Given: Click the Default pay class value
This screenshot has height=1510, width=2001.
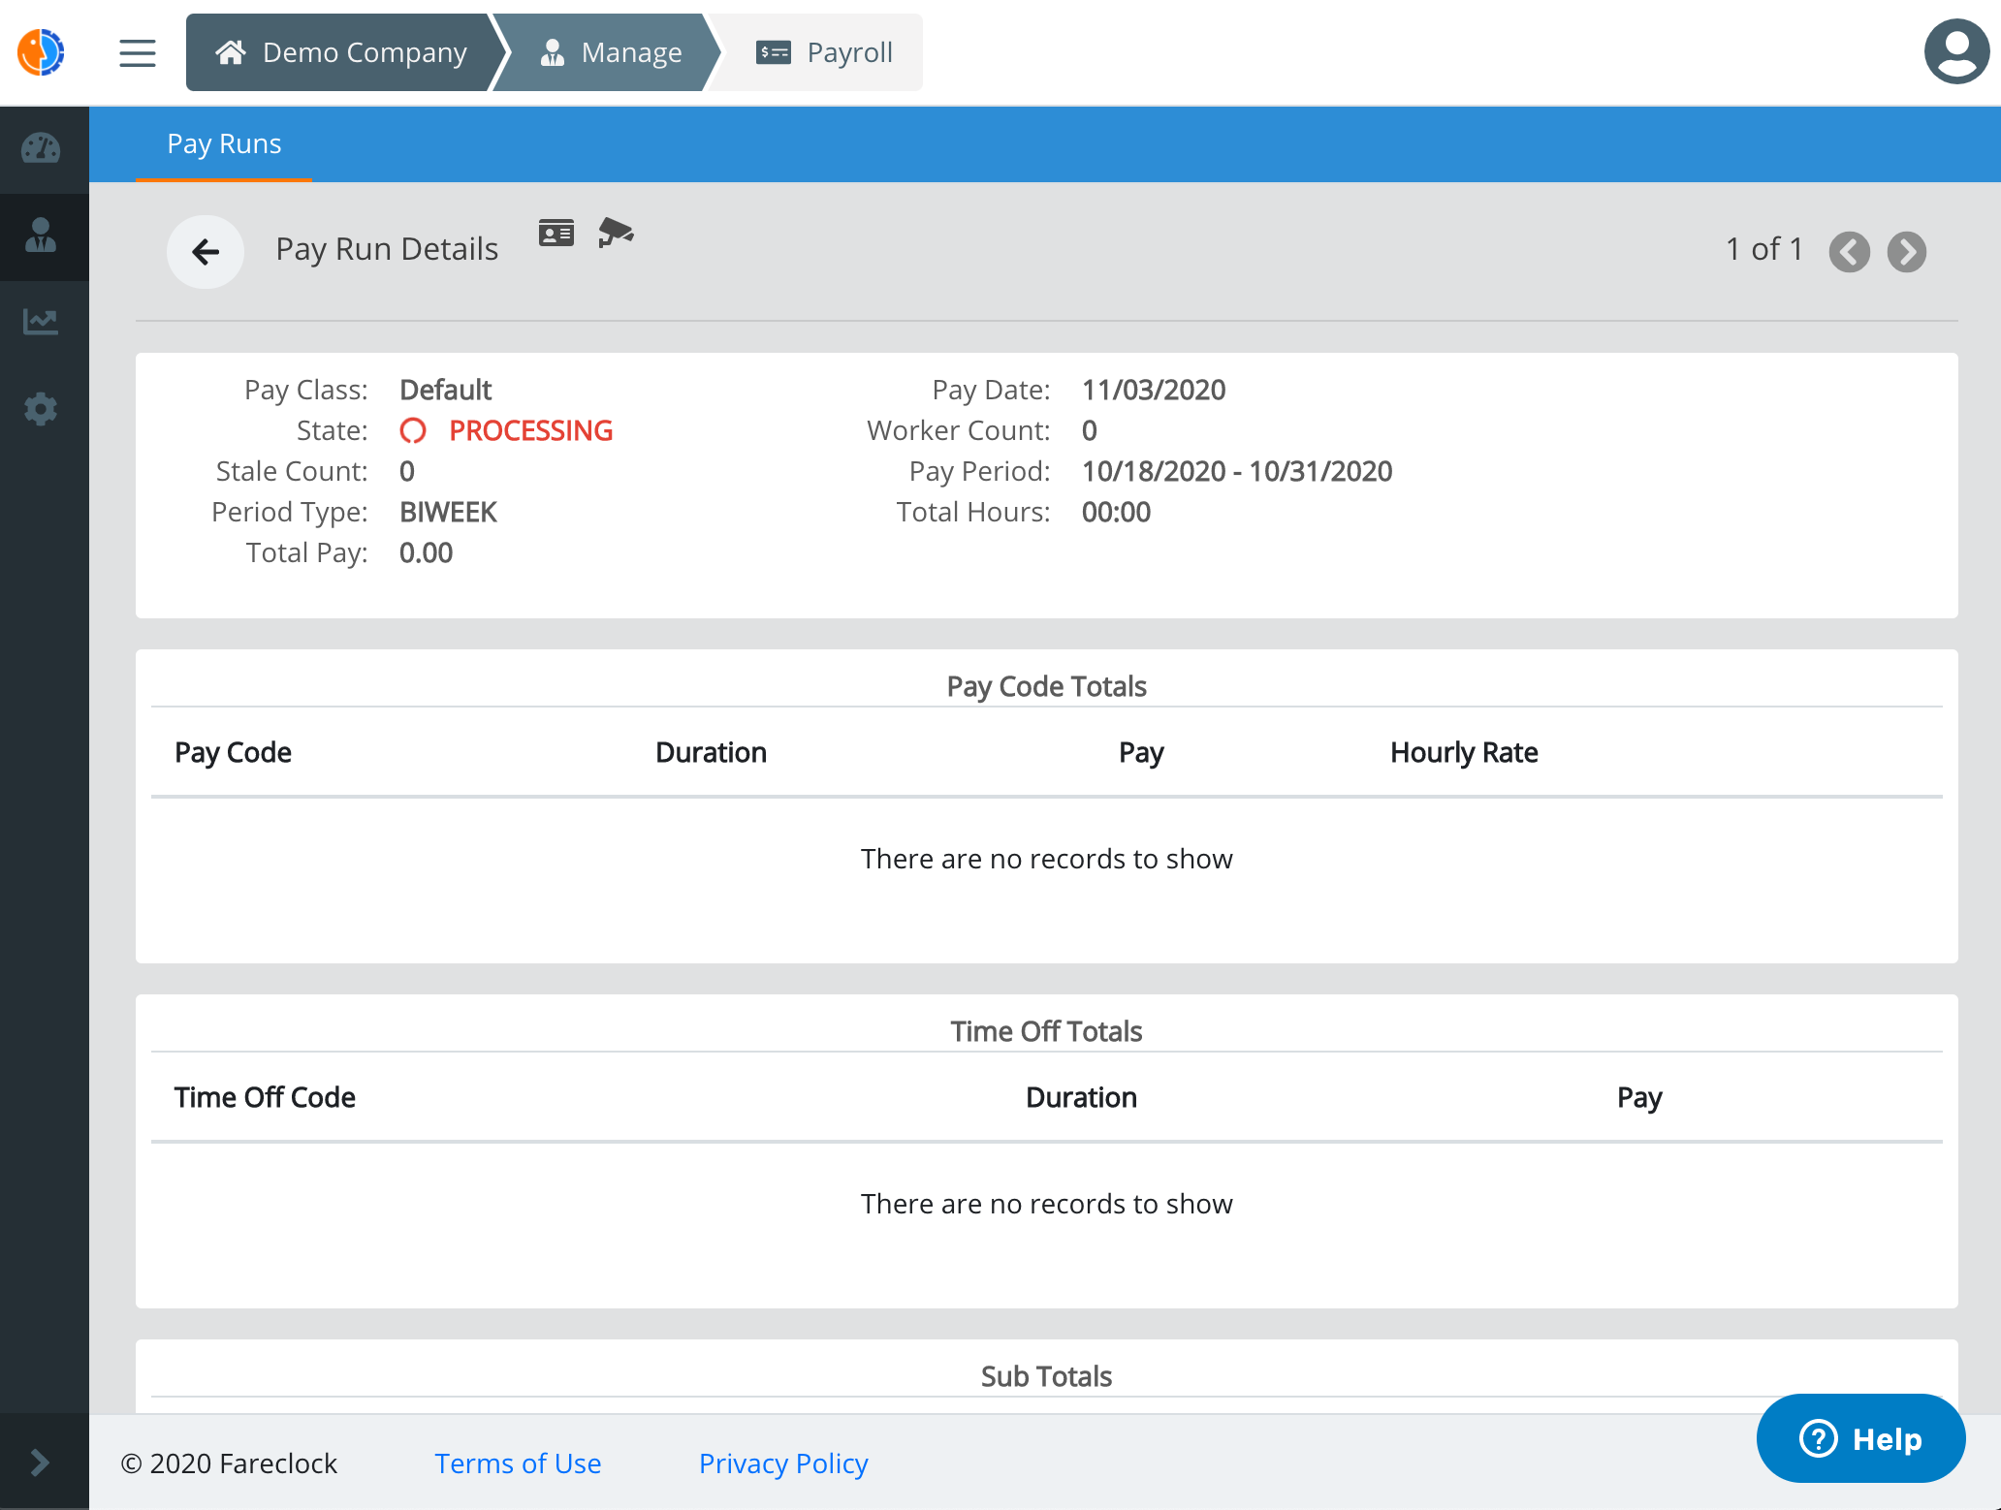Looking at the screenshot, I should pyautogui.click(x=445, y=390).
